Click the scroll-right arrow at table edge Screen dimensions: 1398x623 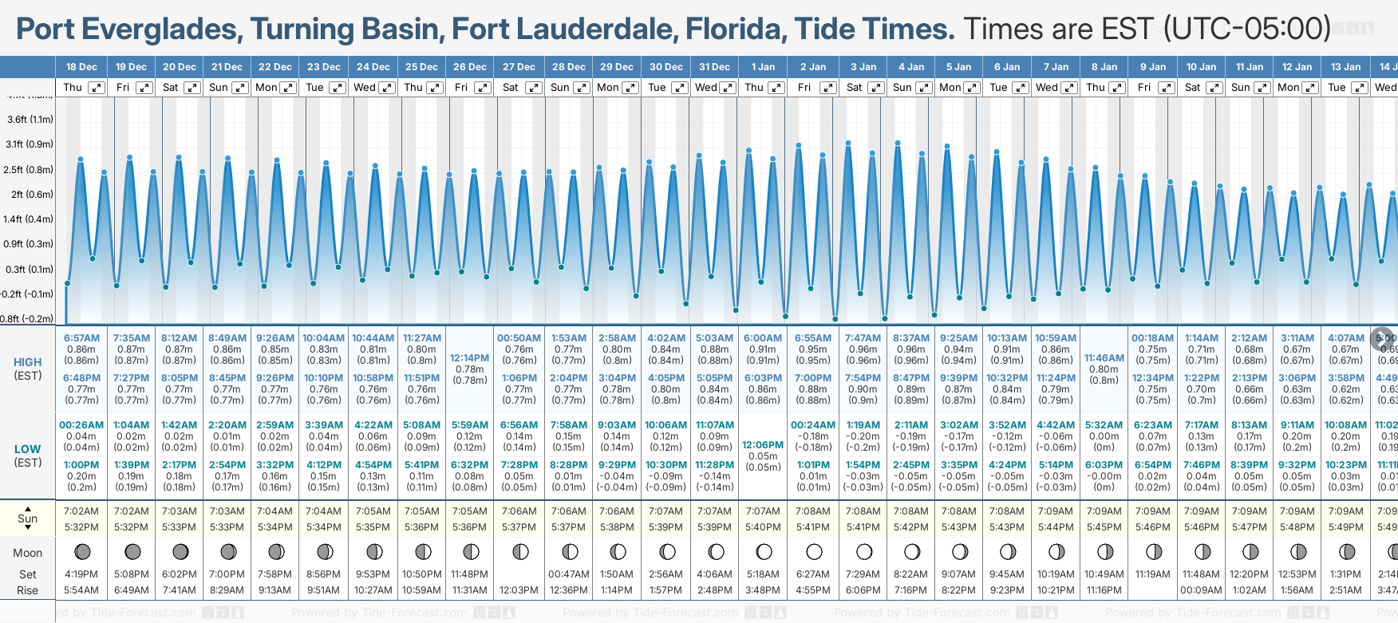pos(1382,338)
